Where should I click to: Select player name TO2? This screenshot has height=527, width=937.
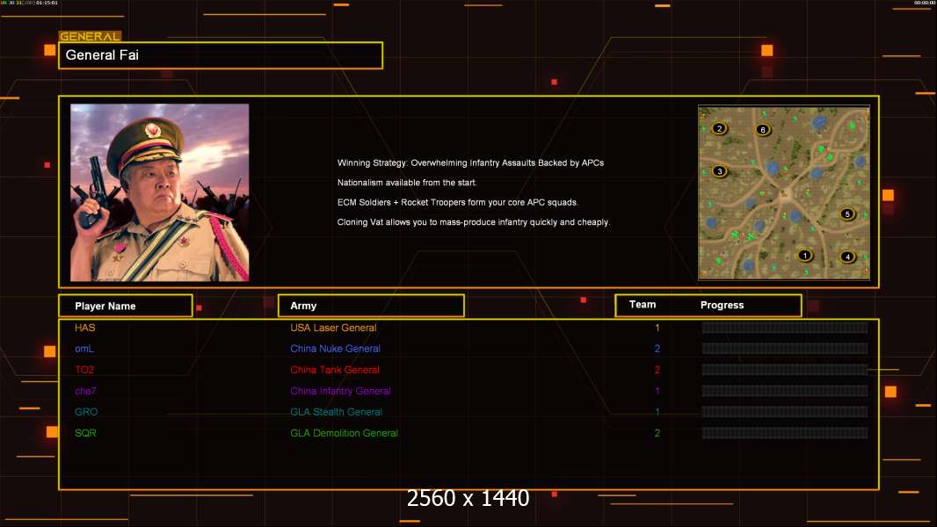(x=84, y=370)
